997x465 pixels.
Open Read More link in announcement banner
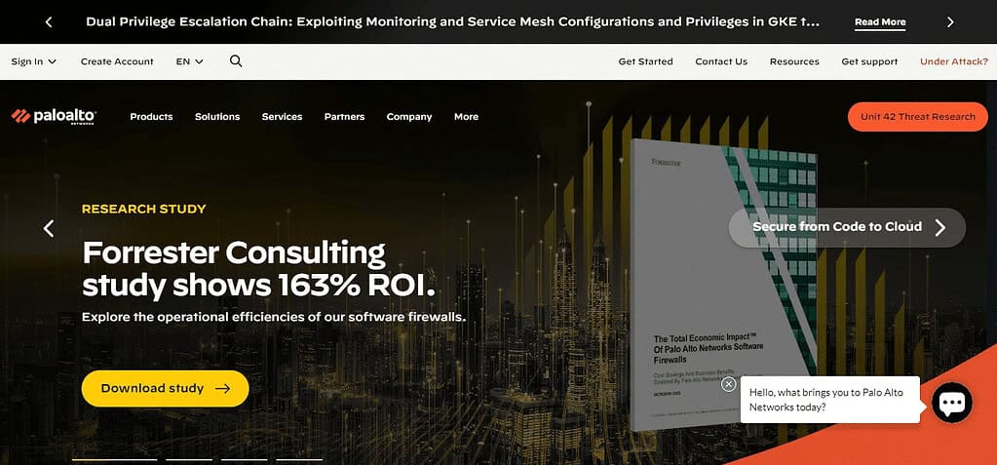[880, 22]
